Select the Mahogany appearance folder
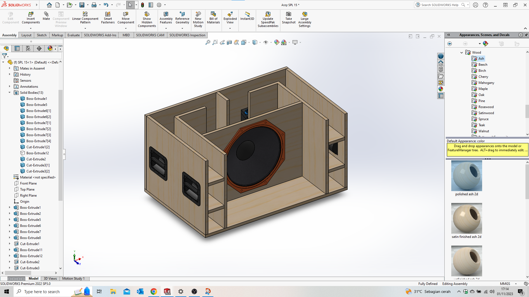 tap(486, 83)
